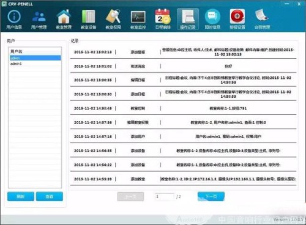The height and width of the screenshot is (225, 306).
Task: Open the 用户管理 user management icon
Action: tap(39, 20)
